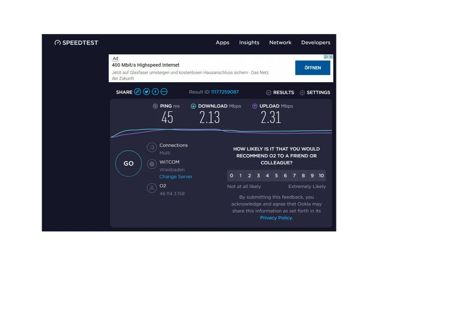This screenshot has height=325, width=460.
Task: Click the Multi connections text
Action: (x=165, y=153)
